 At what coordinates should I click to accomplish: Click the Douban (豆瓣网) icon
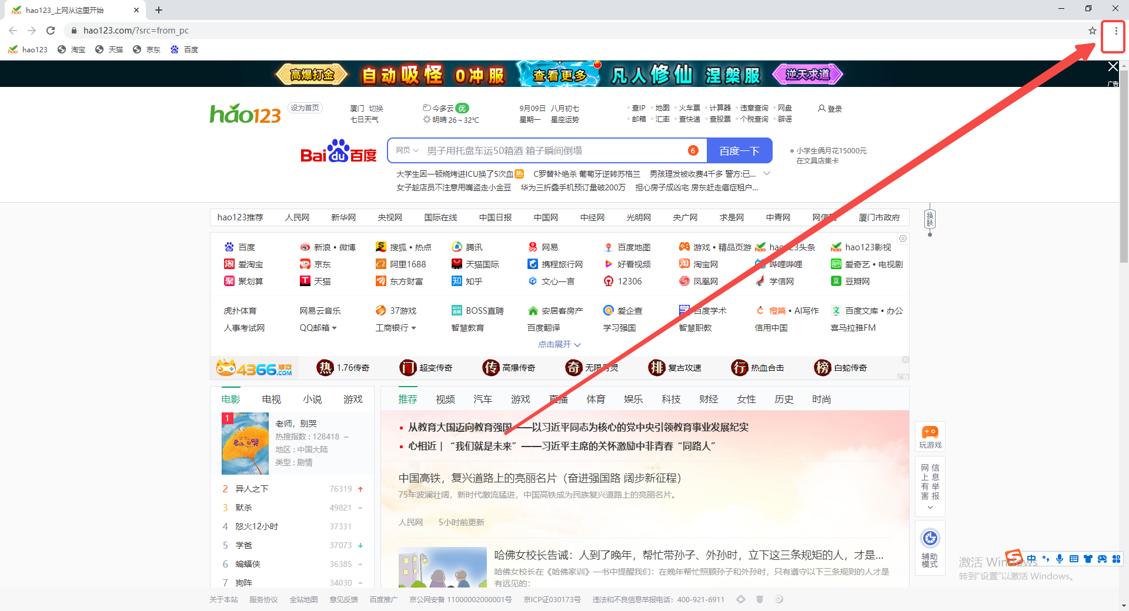(x=856, y=281)
